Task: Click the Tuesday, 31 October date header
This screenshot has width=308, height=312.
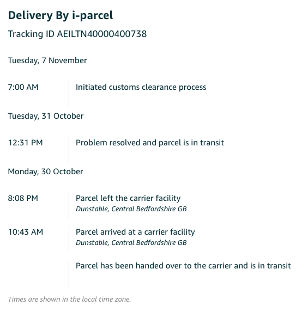Action: click(x=46, y=116)
